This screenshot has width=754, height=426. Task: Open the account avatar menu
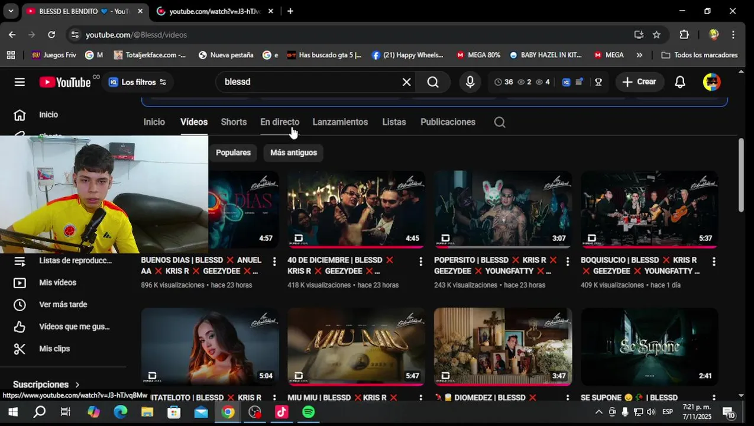pyautogui.click(x=711, y=82)
